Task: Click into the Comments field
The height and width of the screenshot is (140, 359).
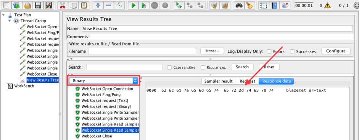Action: (221, 37)
